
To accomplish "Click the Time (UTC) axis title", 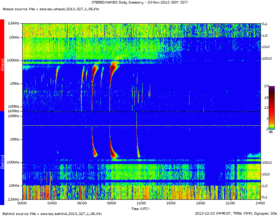I will (x=141, y=209).
